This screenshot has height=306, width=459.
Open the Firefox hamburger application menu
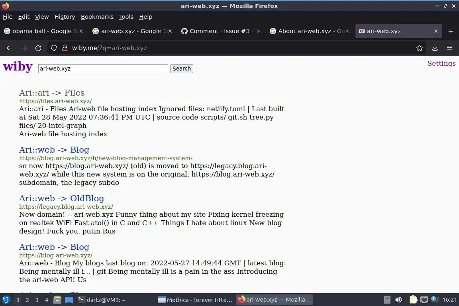(x=449, y=48)
